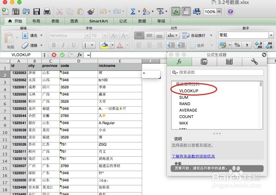Select top vertical alignment
The image size is (276, 195).
tap(139, 35)
